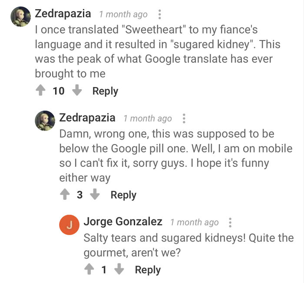Open three-dot menu on Zedrapazia's reply
Viewport: 304px width, 283px height.
click(x=184, y=118)
